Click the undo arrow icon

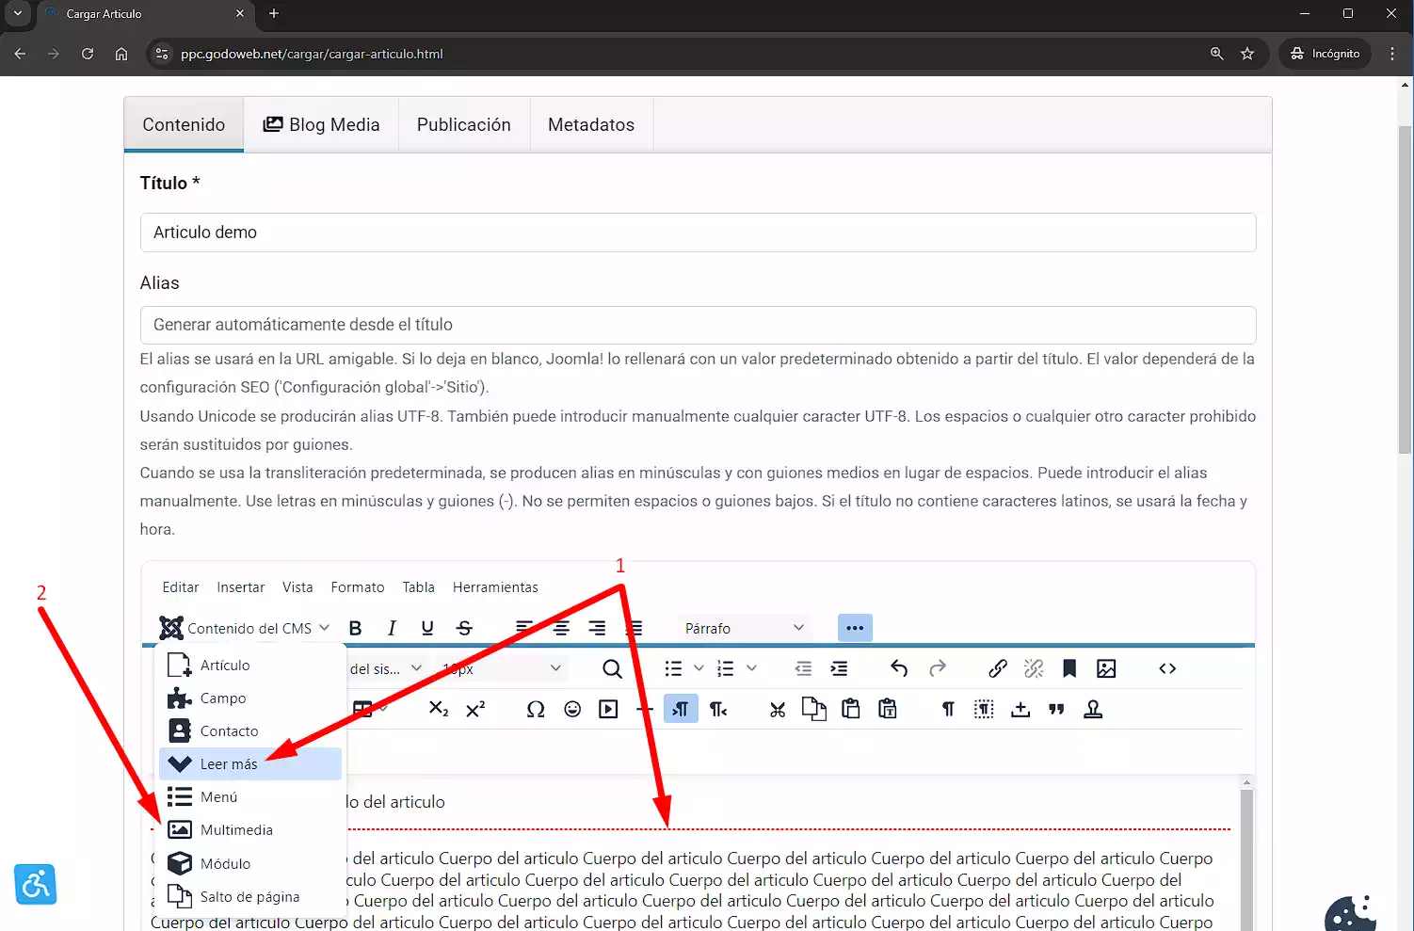tap(899, 668)
